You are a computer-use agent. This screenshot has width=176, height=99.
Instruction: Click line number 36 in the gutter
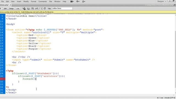point(2,93)
